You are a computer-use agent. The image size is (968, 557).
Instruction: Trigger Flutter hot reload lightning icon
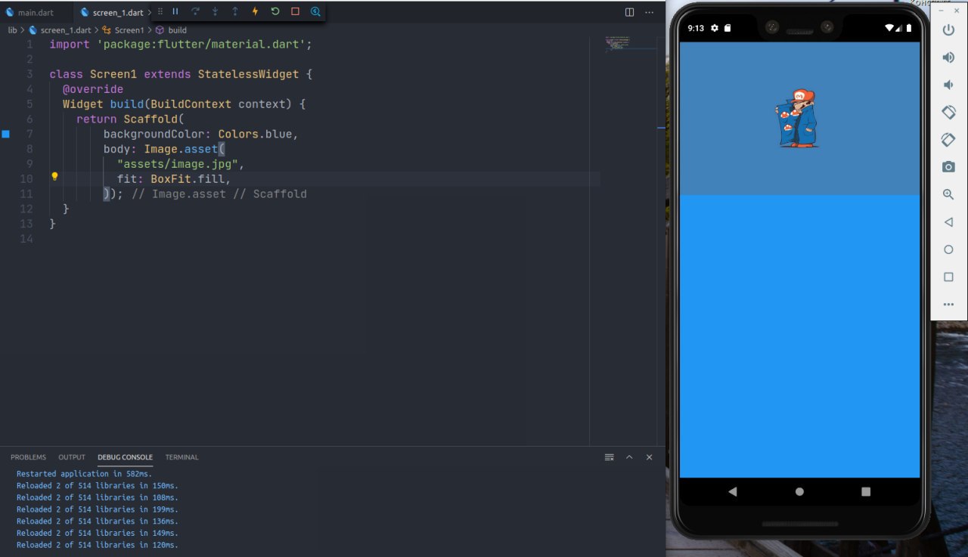pyautogui.click(x=255, y=12)
